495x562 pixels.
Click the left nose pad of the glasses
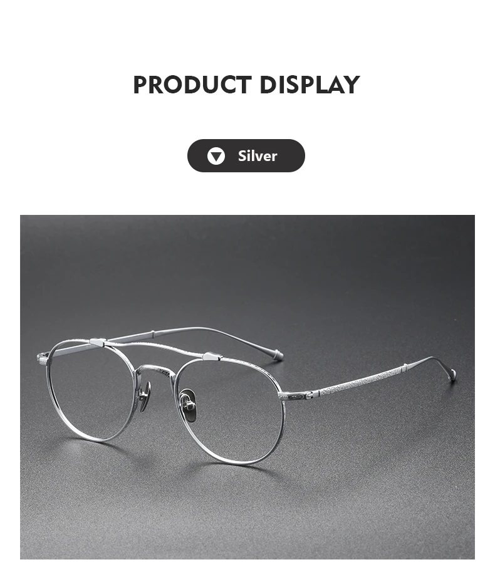click(145, 395)
